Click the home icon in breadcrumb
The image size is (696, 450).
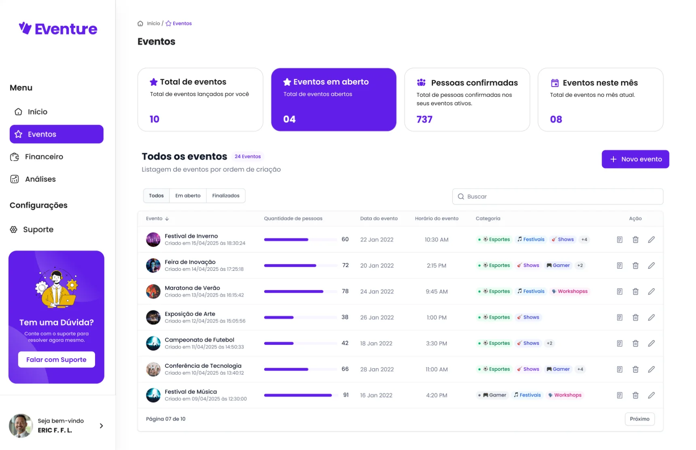point(140,23)
